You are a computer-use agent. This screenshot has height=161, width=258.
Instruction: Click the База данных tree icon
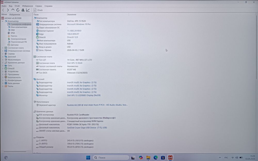(6, 83)
